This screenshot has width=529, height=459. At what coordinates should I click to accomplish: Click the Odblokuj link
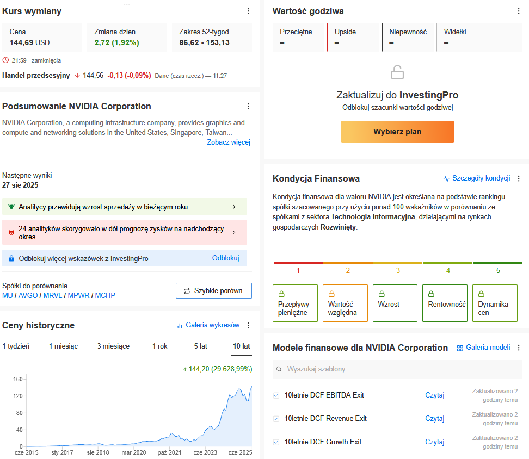tap(226, 258)
